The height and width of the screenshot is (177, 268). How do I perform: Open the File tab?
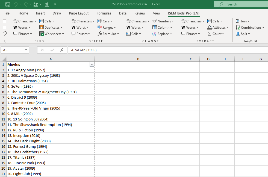pos(7,13)
